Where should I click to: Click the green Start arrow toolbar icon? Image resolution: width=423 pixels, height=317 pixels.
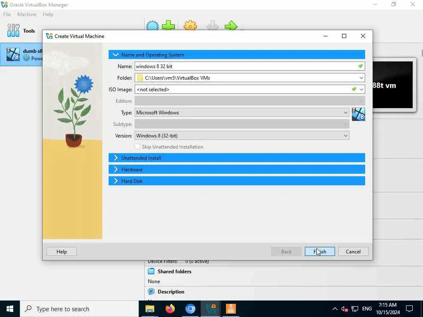(x=231, y=26)
